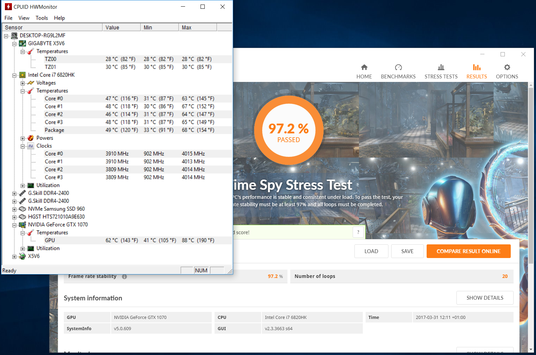Switch to the BENCHMARKS tab in 3DMark
Image resolution: width=536 pixels, height=355 pixels.
[x=398, y=72]
